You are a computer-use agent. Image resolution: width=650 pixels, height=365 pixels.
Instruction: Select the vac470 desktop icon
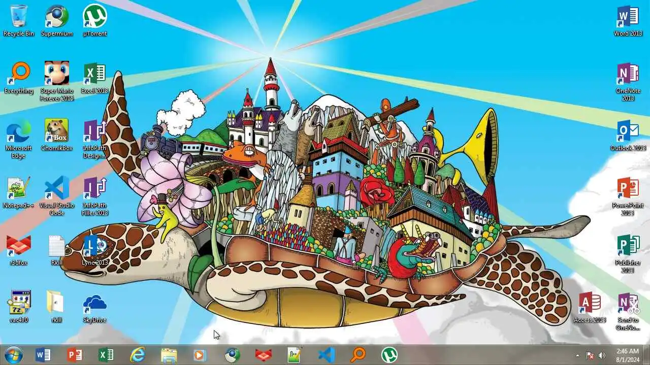19,307
